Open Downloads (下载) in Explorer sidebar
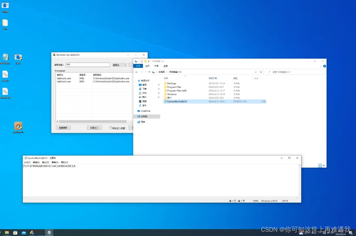The width and height of the screenshot is (356, 236). [x=144, y=89]
